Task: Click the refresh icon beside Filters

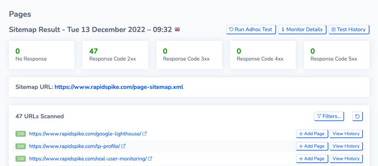Action: [357, 116]
